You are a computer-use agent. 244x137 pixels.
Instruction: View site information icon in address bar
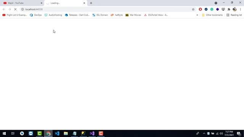(x=22, y=9)
